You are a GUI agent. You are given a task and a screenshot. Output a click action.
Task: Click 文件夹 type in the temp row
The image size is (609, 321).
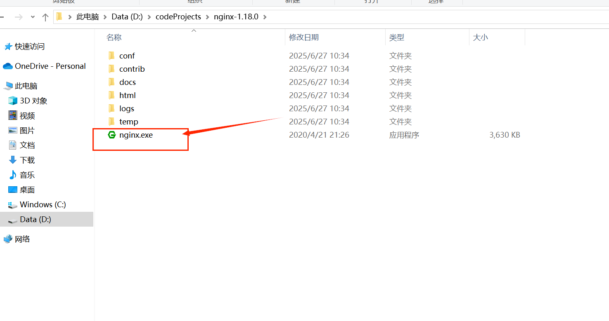coord(400,122)
